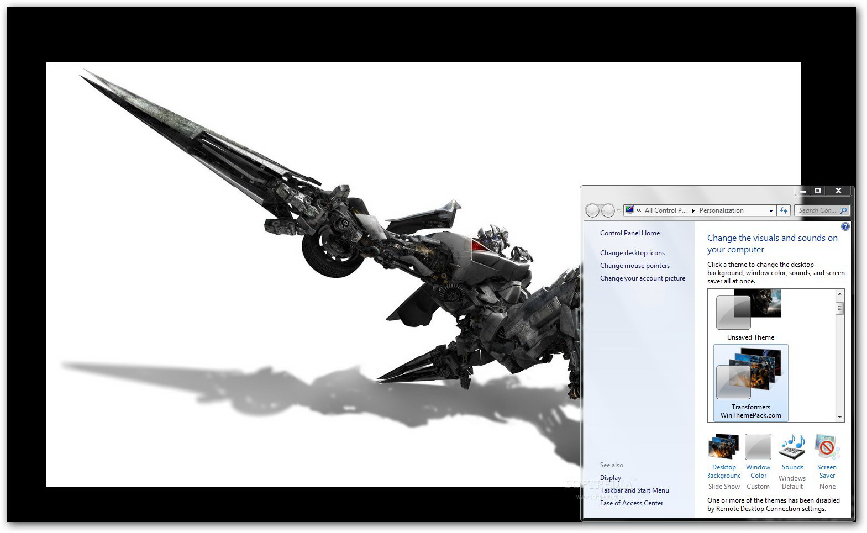The image size is (867, 533).
Task: Click the Window Color text link
Action: (758, 472)
